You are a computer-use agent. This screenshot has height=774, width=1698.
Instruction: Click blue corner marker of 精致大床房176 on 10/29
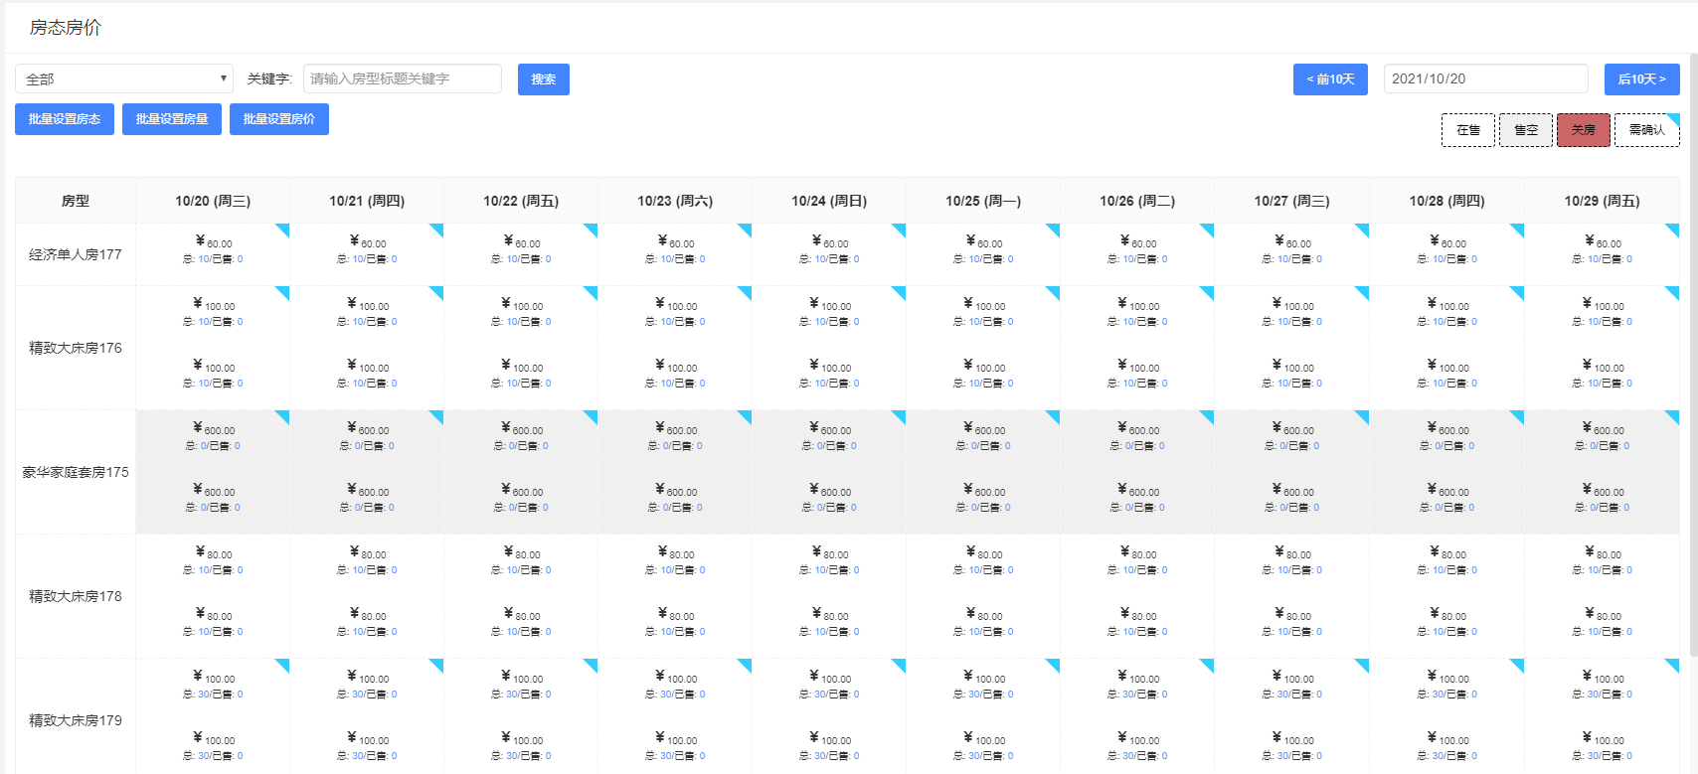pyautogui.click(x=1674, y=291)
